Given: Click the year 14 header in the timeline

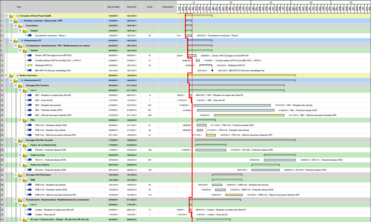Looking at the screenshot, I should pyautogui.click(x=311, y=3).
